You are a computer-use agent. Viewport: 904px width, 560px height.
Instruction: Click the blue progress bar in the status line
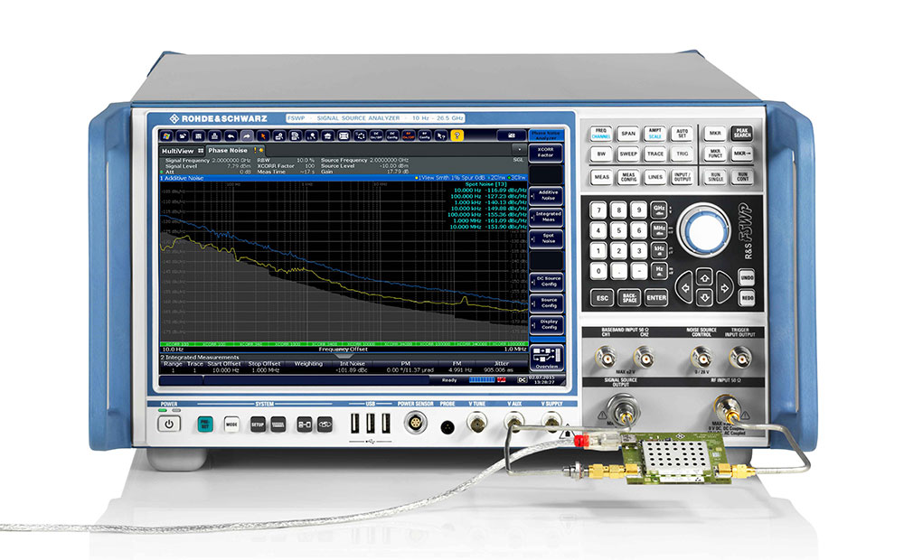[x=481, y=378]
